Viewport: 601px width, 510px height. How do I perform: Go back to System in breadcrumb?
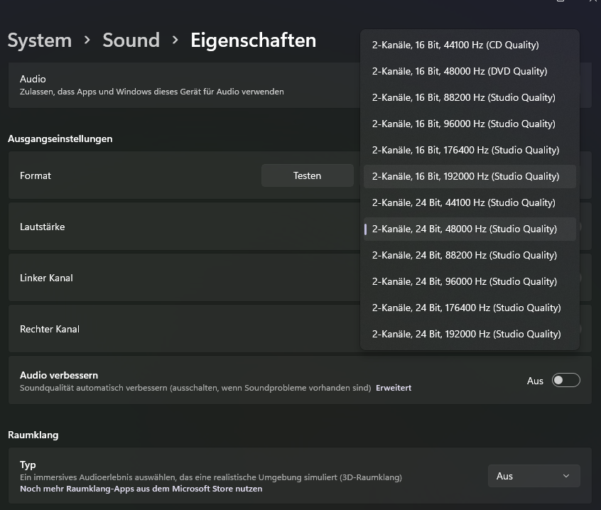point(40,40)
